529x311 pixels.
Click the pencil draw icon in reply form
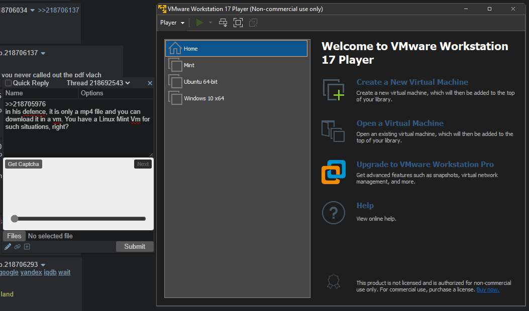8,247
